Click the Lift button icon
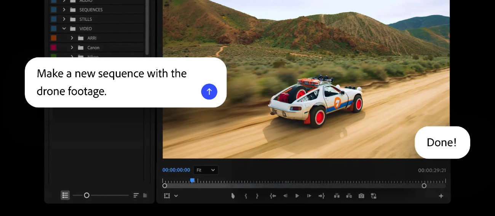The width and height of the screenshot is (495, 216). [x=337, y=196]
